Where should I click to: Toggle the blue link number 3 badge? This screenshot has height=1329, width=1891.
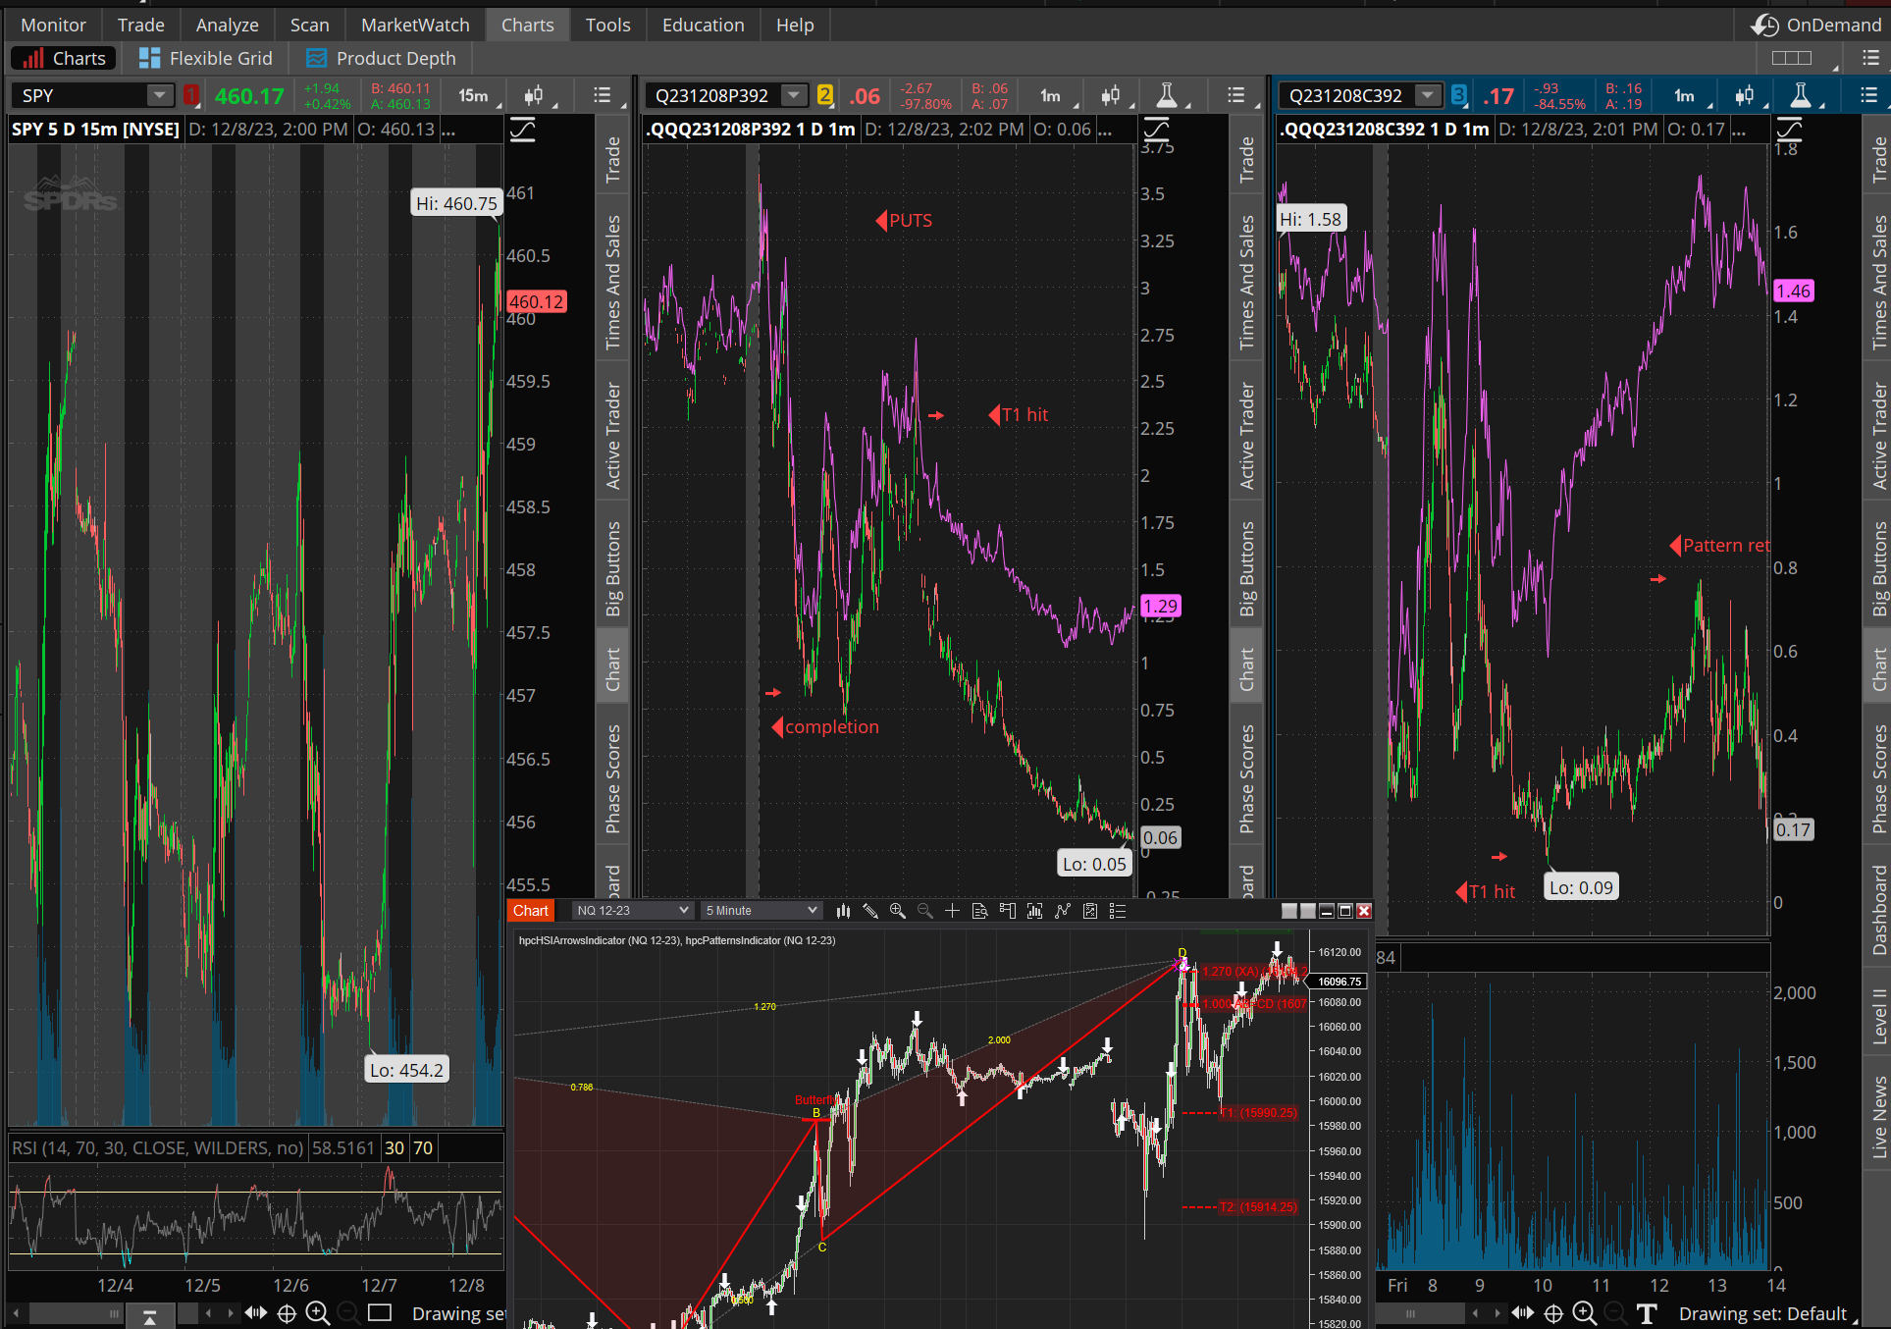tap(1459, 95)
